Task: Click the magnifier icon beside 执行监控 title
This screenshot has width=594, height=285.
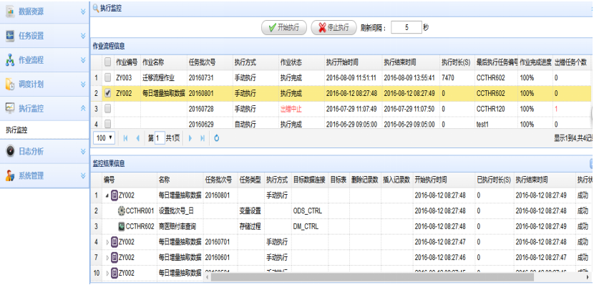Action: 96,9
